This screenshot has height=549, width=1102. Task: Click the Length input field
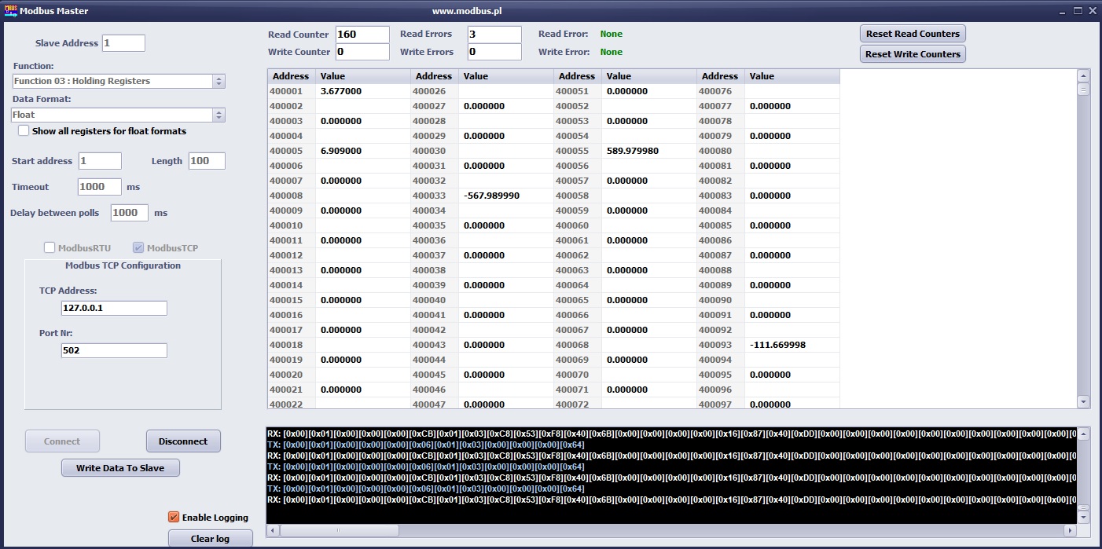(207, 161)
